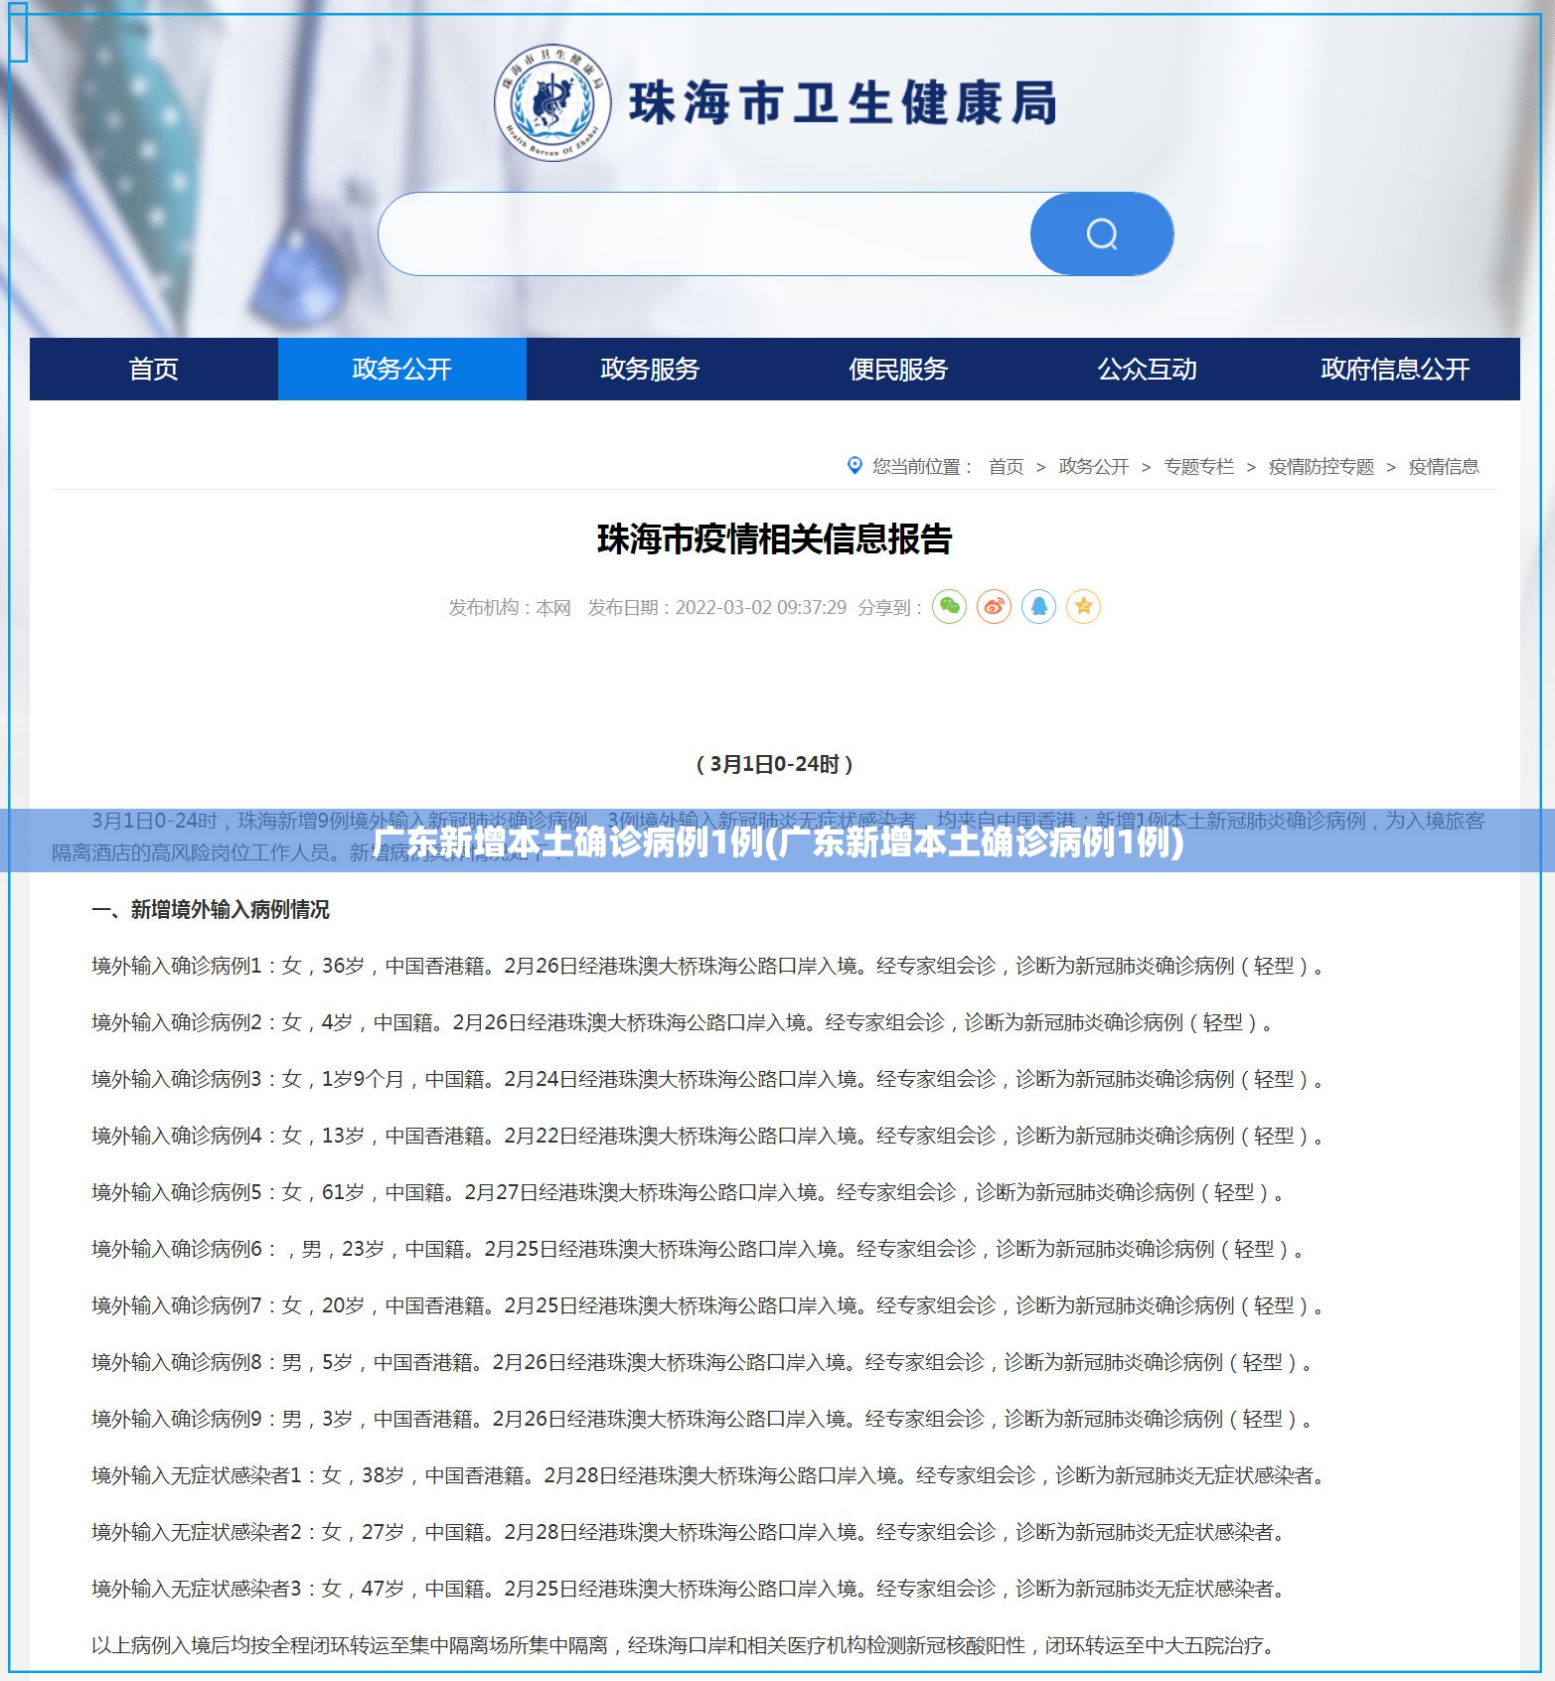Click the closing paragraph starting 以上病例入境后
The width and height of the screenshot is (1555, 1681).
tap(686, 1645)
